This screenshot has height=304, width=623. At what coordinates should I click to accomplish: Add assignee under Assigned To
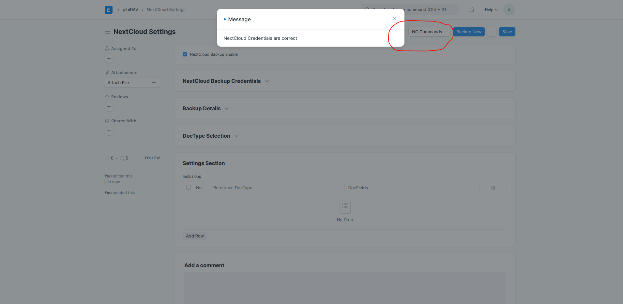pyautogui.click(x=109, y=58)
